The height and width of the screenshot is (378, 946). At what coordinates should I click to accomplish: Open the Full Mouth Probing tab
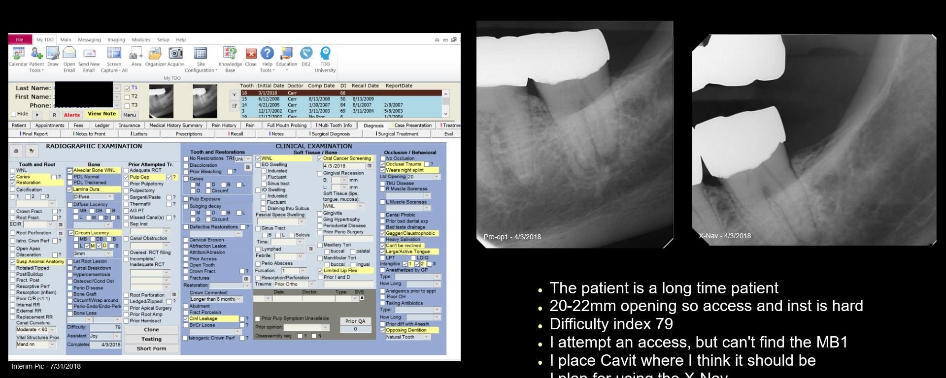coord(287,126)
